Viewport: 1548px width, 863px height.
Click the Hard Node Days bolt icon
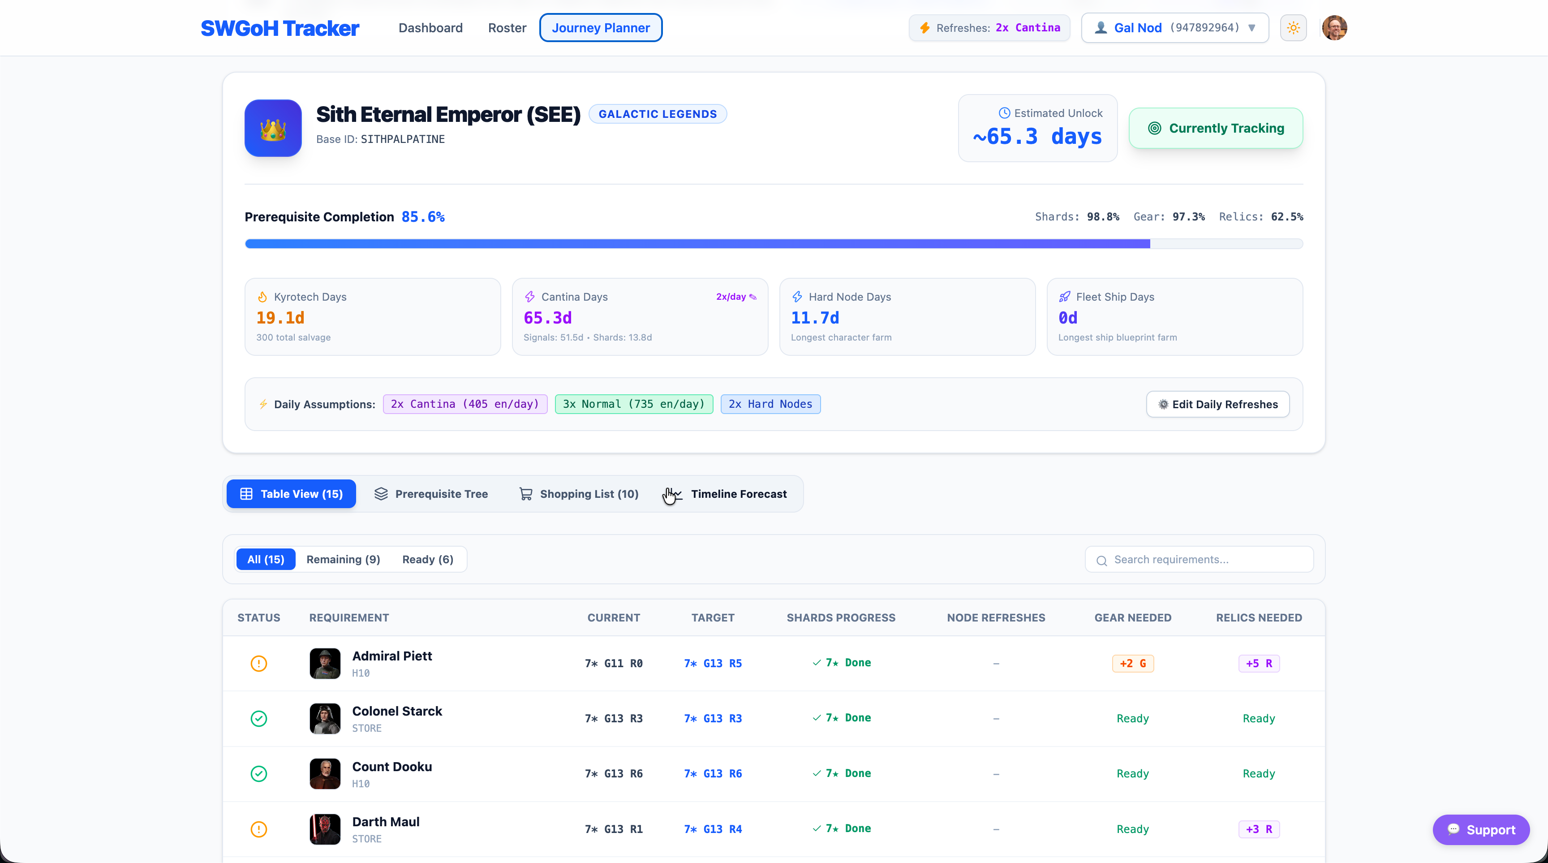click(797, 297)
